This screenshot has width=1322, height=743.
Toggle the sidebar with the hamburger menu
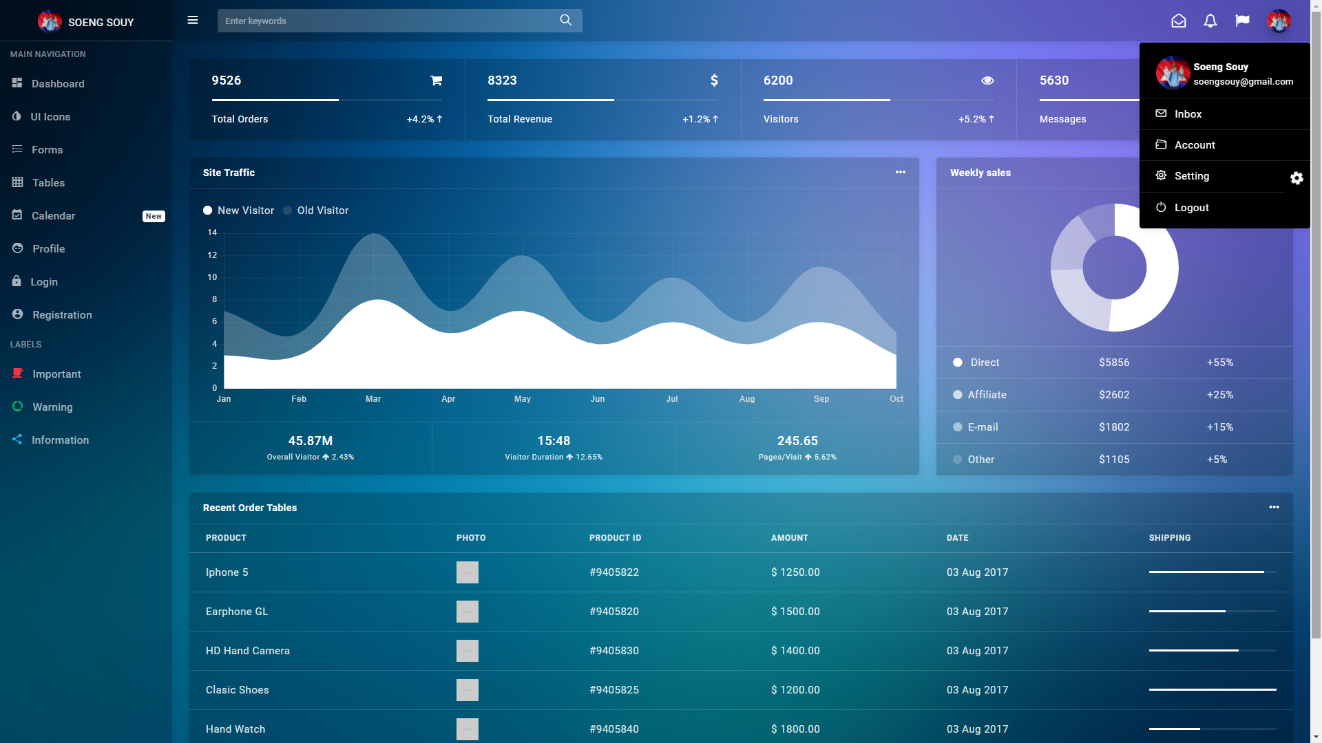(x=193, y=20)
